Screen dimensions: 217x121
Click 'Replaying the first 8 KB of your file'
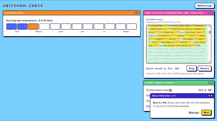pyautogui.click(x=163, y=22)
